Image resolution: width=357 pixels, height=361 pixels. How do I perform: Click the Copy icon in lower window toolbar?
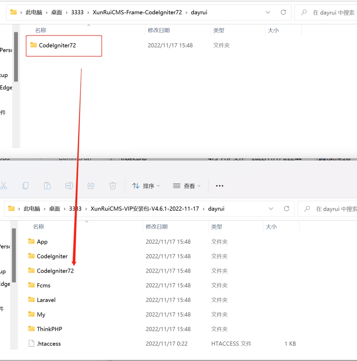click(26, 186)
